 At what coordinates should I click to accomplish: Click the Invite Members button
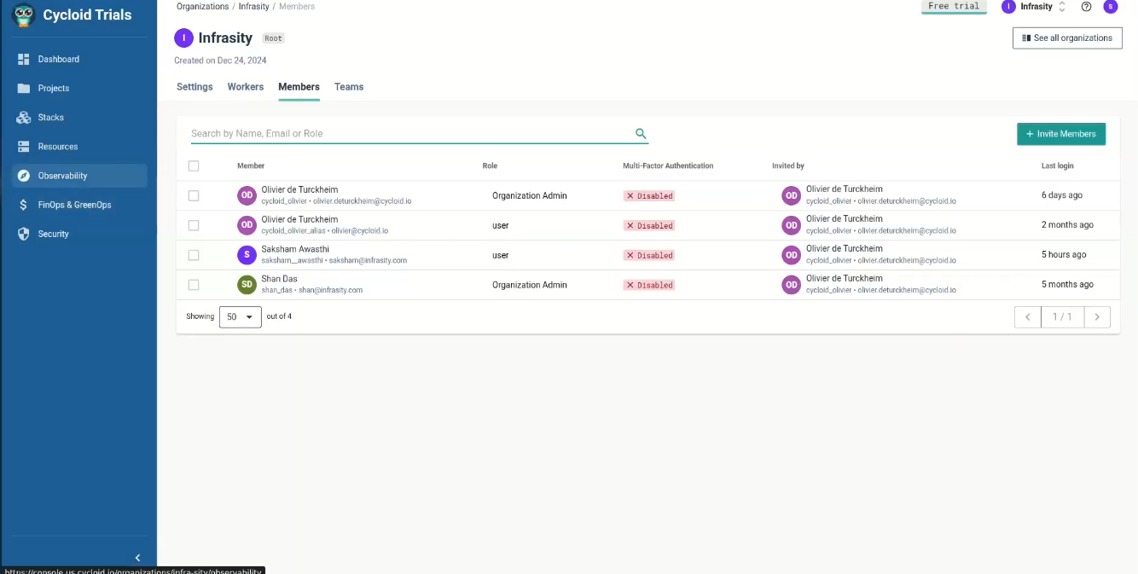1061,134
